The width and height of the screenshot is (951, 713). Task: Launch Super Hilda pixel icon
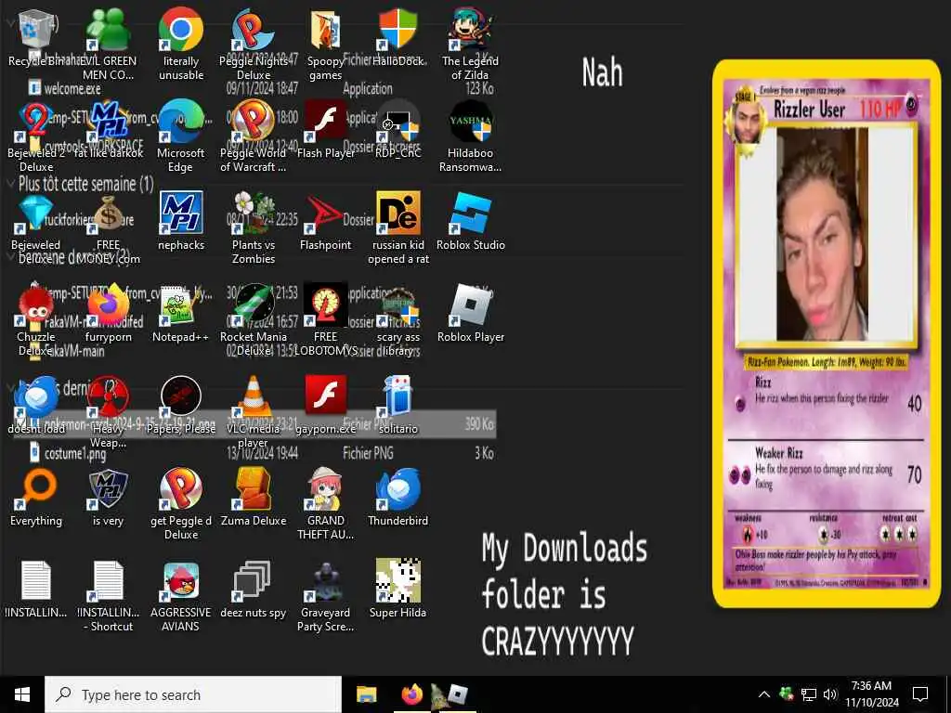coord(397,582)
